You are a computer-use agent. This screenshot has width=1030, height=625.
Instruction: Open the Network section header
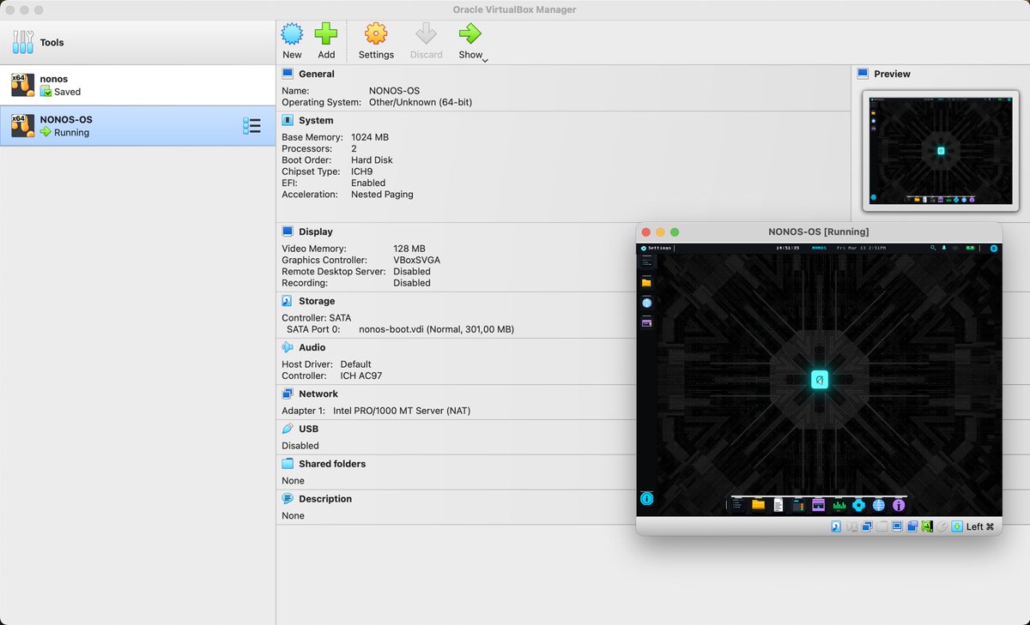(318, 394)
